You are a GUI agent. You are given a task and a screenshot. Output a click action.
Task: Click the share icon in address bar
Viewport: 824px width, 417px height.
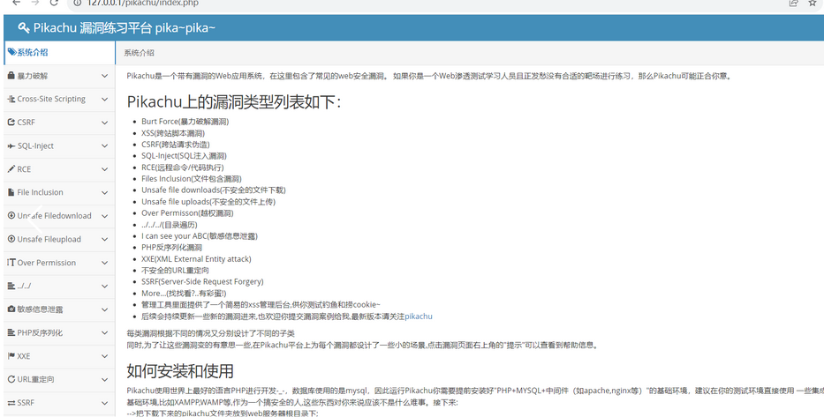[793, 3]
